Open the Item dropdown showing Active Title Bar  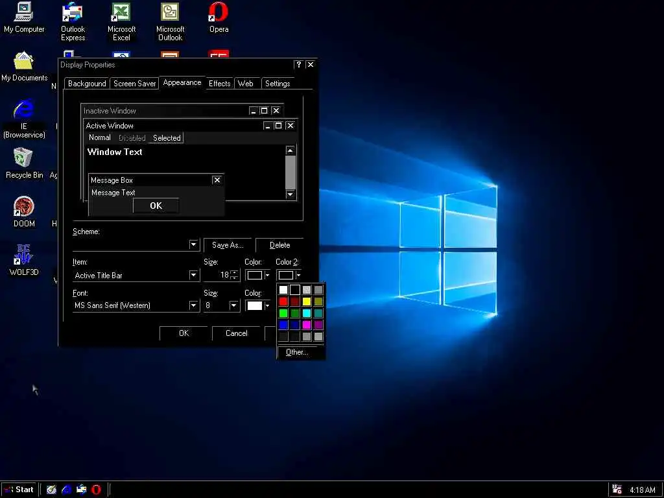pos(193,275)
